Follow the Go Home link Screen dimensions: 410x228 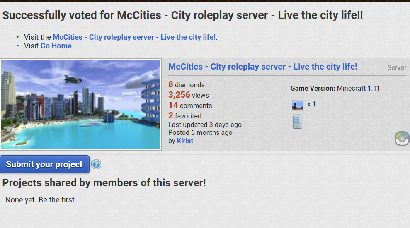pyautogui.click(x=56, y=46)
